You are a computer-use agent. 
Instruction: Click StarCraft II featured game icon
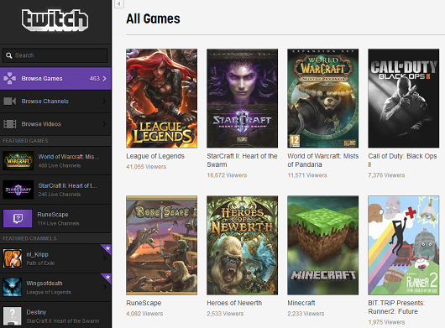[18, 190]
